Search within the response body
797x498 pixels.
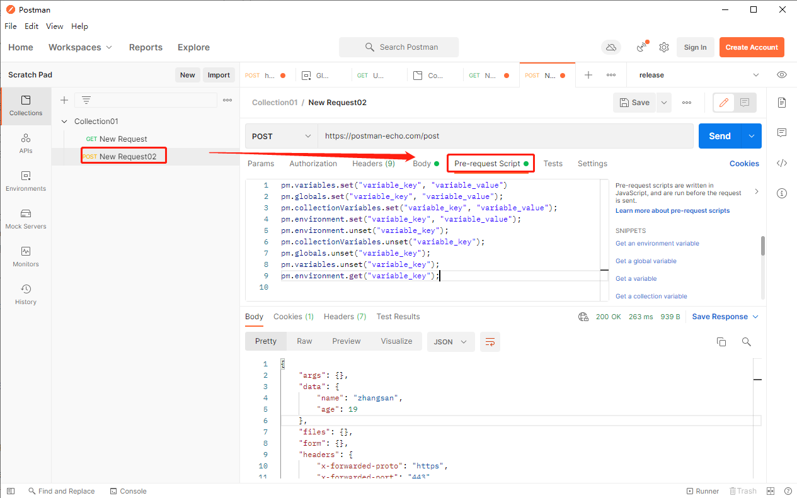click(747, 342)
